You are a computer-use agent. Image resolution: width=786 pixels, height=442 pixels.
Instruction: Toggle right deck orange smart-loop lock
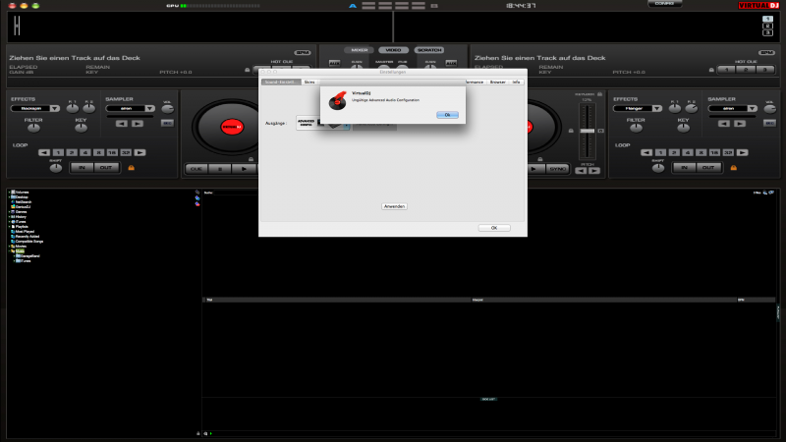[734, 168]
